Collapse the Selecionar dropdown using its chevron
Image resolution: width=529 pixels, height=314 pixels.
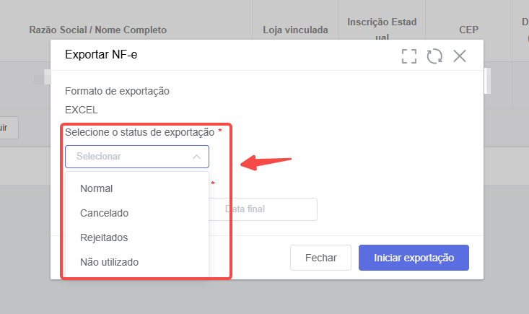(197, 157)
